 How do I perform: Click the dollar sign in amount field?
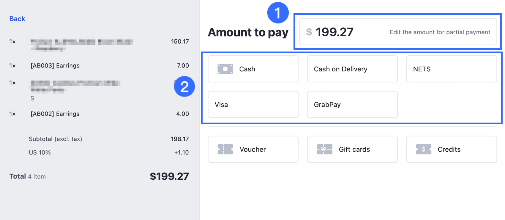309,32
